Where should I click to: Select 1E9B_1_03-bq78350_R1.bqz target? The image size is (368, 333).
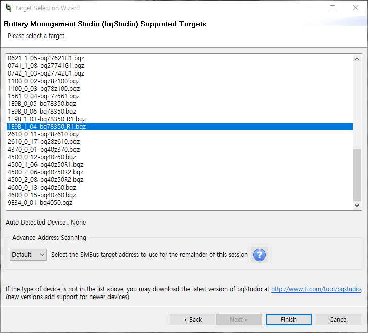pos(179,119)
